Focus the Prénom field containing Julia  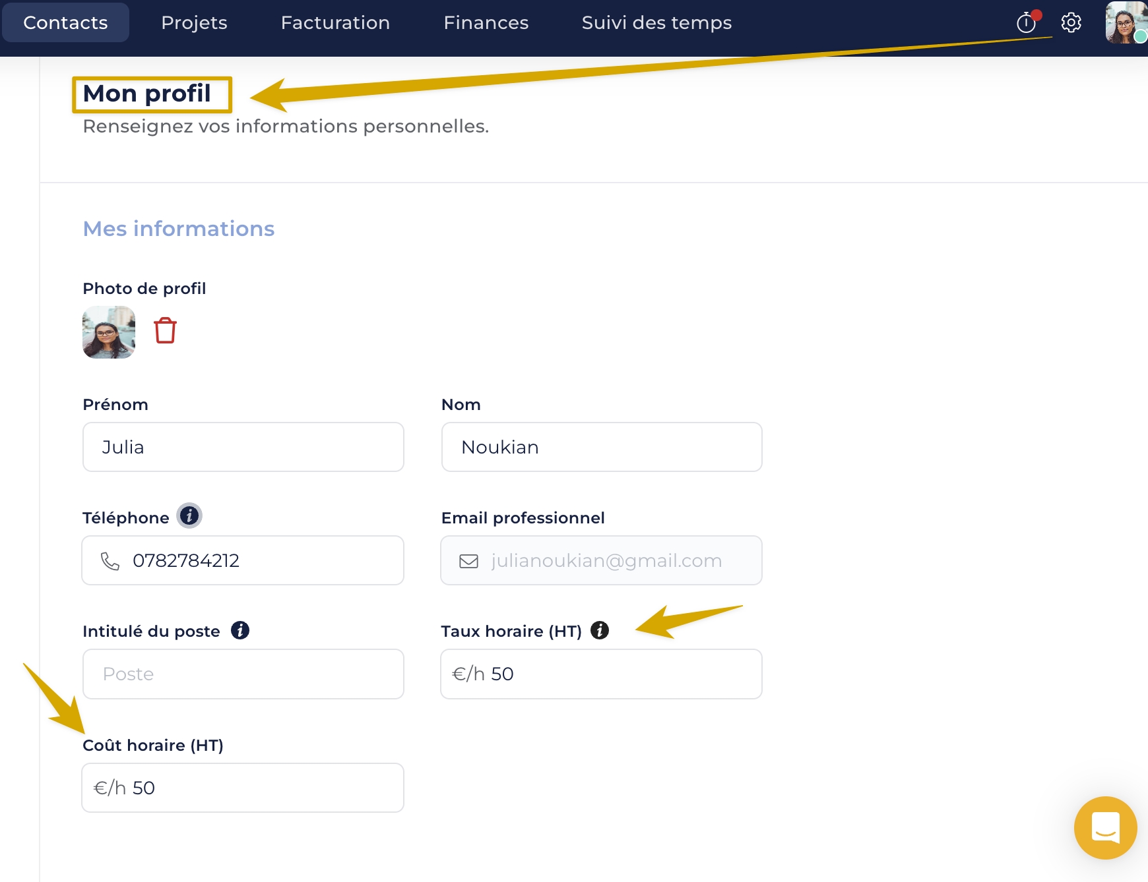tap(243, 447)
